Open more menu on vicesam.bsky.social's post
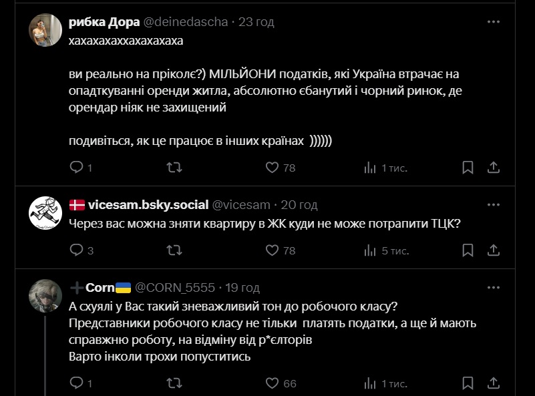Viewport: 535px width, 396px height. 493,204
